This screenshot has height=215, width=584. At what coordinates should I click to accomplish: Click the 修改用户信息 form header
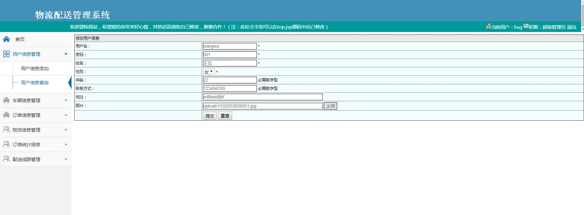click(x=87, y=38)
